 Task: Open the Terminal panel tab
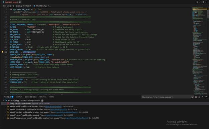pyautogui.click(x=43, y=97)
